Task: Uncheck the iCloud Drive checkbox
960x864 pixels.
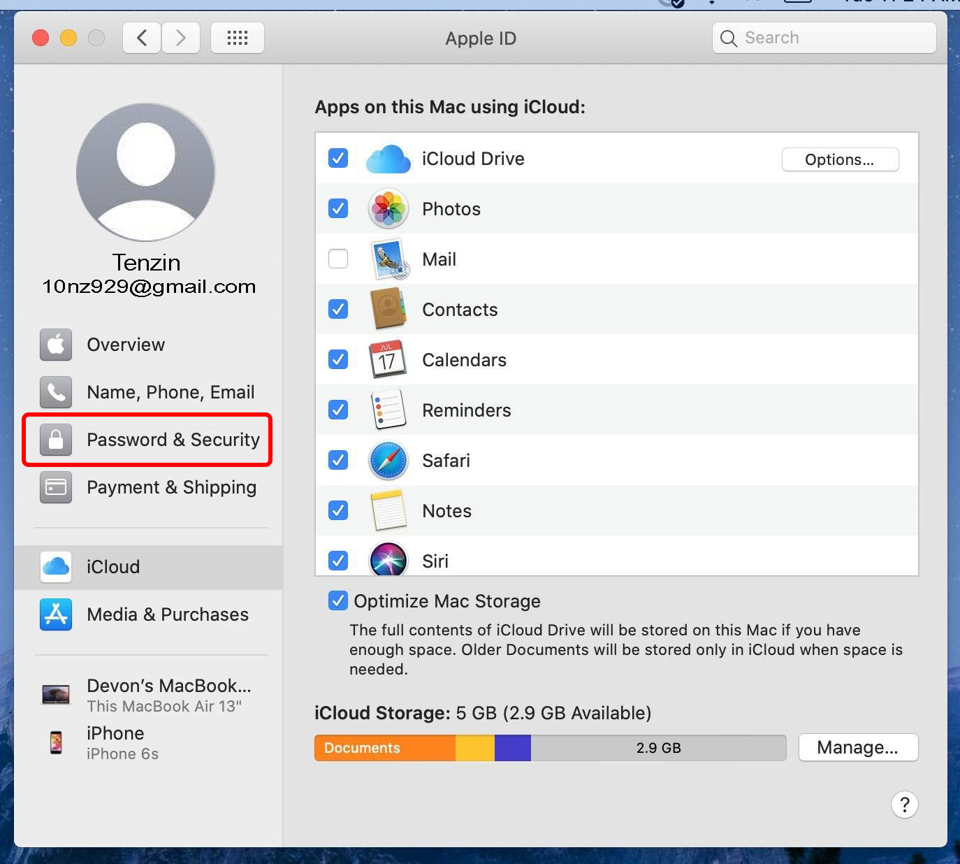Action: pyautogui.click(x=338, y=158)
